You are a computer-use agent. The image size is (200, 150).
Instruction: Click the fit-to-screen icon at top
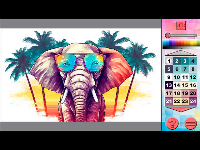point(180,25)
